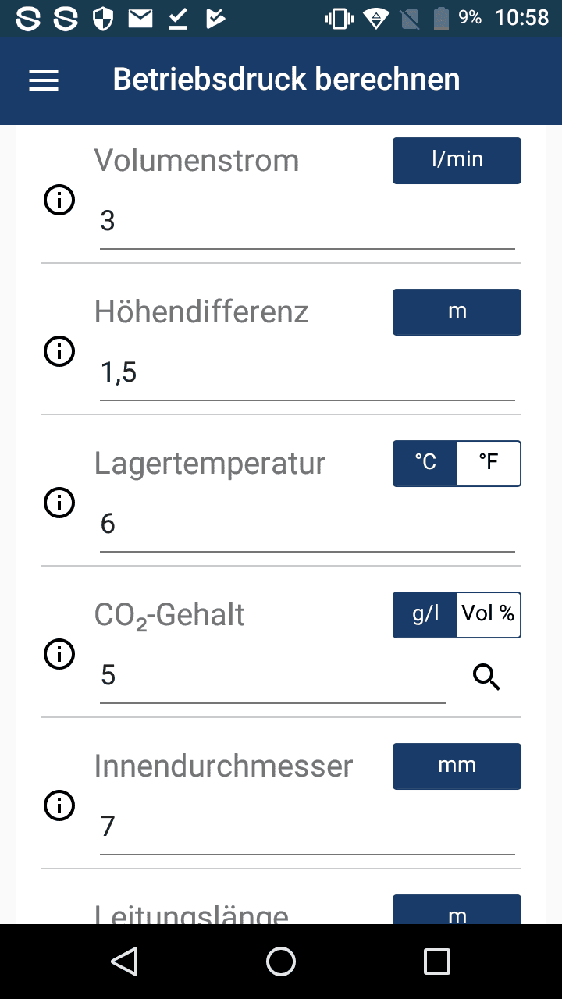Edit the Höhendifferenz value 1,5
Image resolution: width=562 pixels, height=999 pixels.
[x=307, y=373]
